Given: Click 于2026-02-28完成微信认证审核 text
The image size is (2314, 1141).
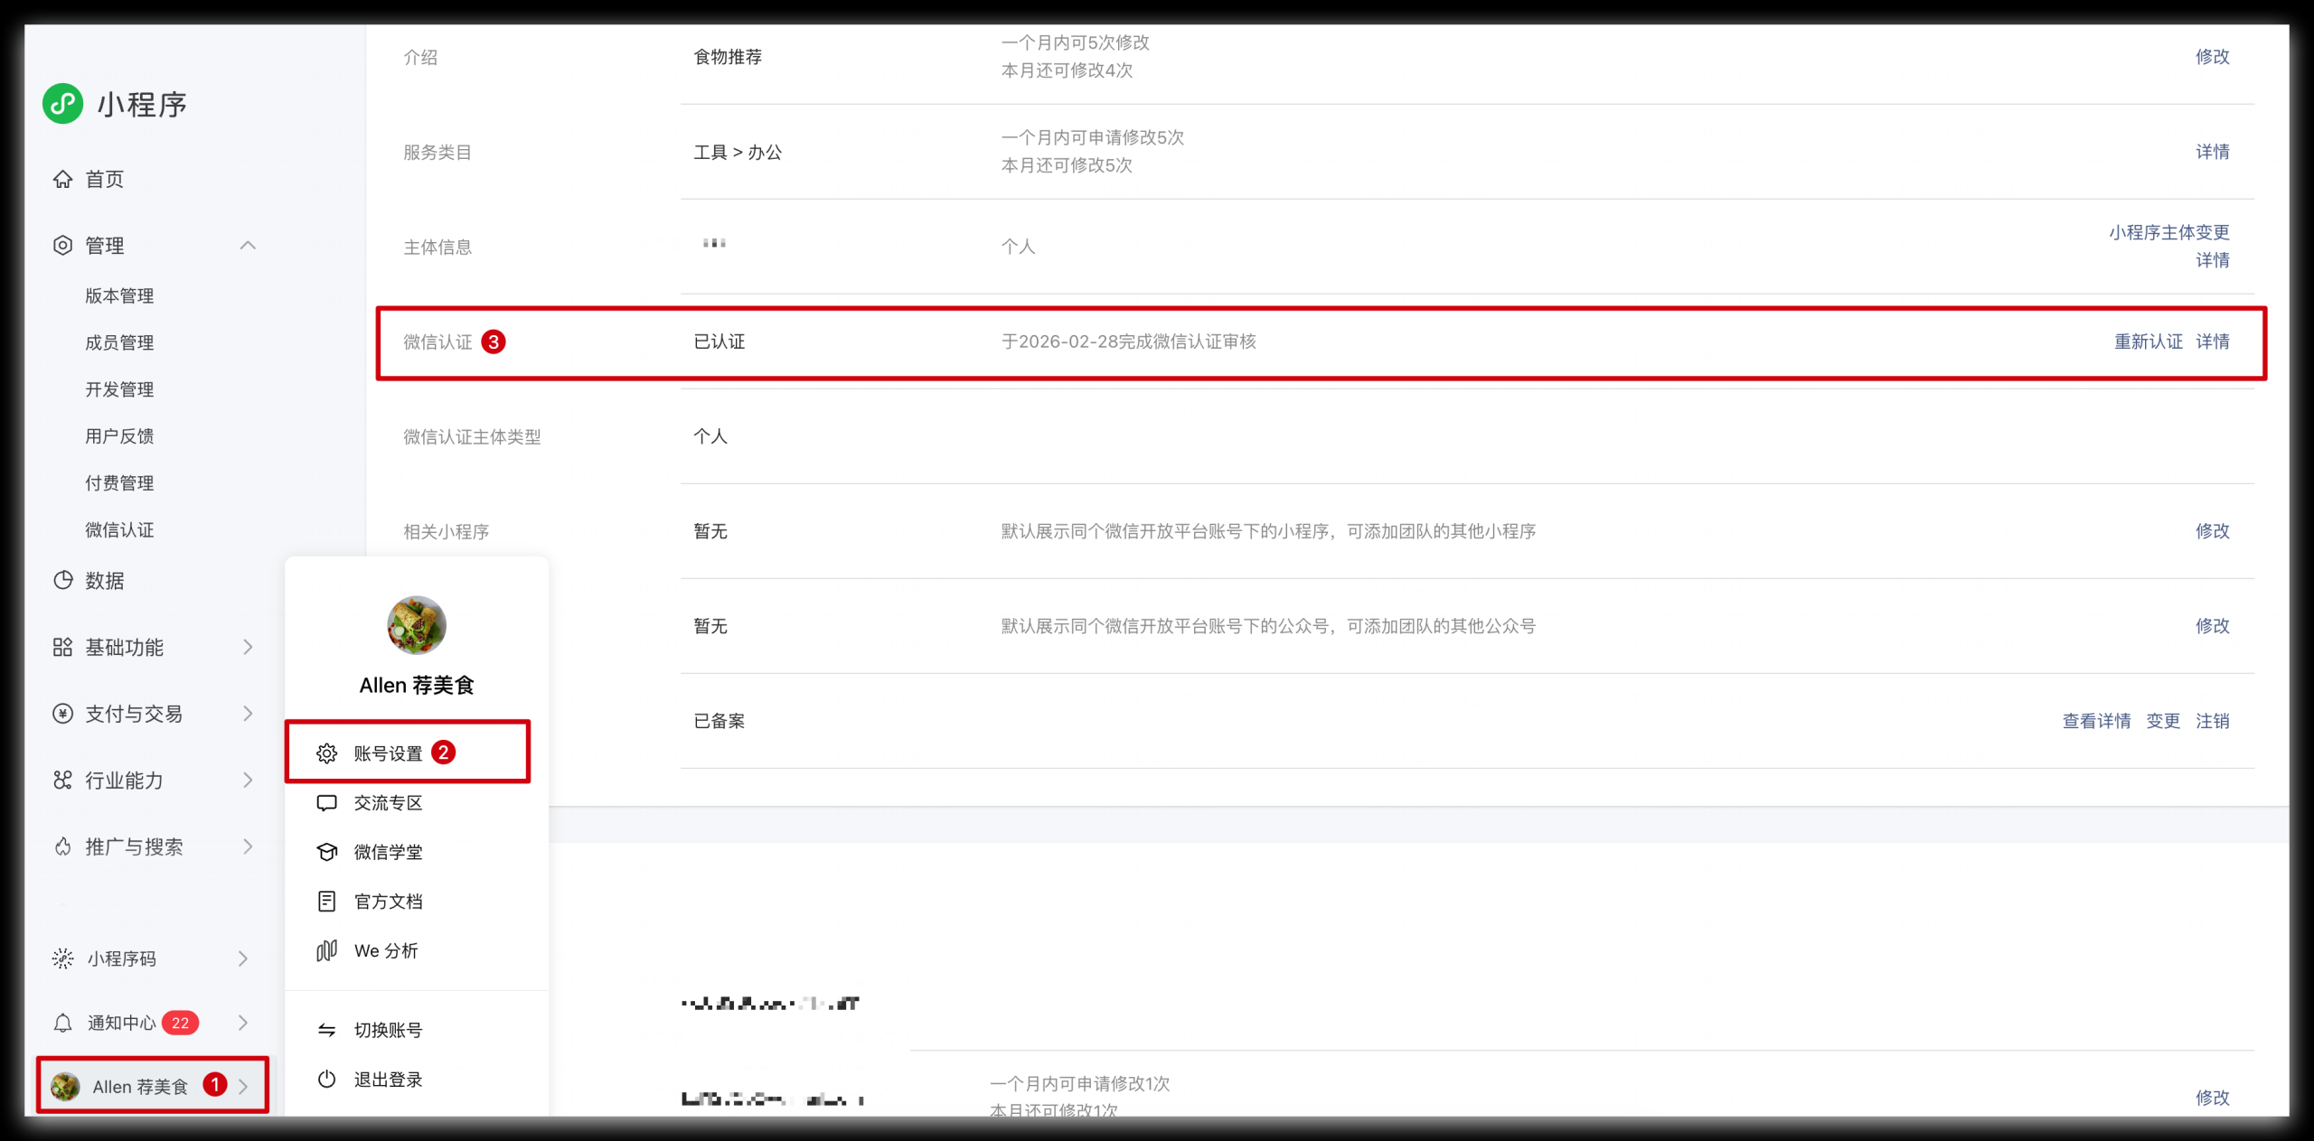Looking at the screenshot, I should 1128,341.
